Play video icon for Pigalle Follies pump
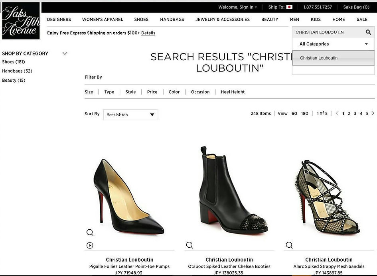Viewport: 377px width, 276px height. click(x=90, y=245)
